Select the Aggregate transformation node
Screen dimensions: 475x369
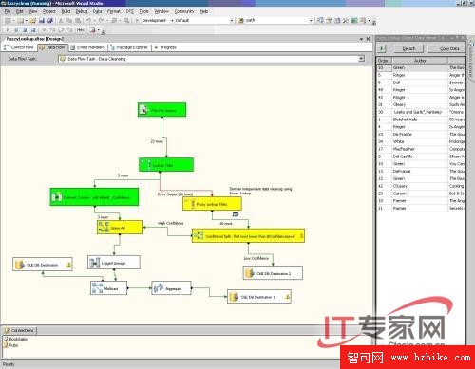coord(171,288)
